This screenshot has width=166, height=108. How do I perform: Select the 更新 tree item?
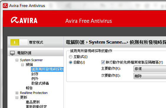pyautogui.click(x=24, y=97)
